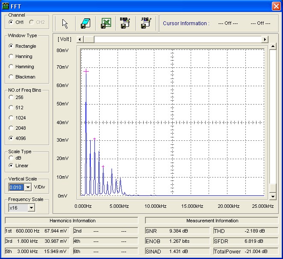283x259 pixels.
Task: Select the Hanning window type
Action: coord(11,56)
